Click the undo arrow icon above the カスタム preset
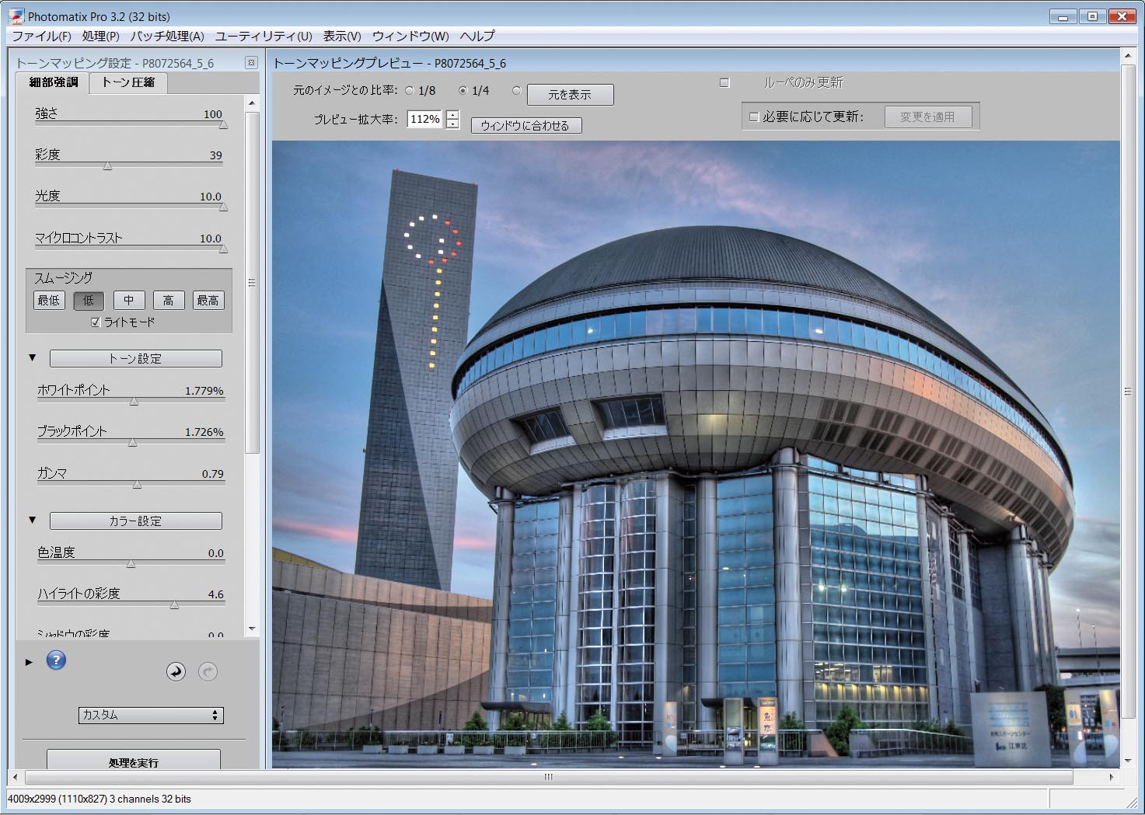 click(x=176, y=672)
